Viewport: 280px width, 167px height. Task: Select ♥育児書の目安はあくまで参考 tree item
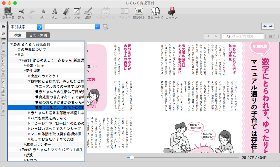[60, 97]
